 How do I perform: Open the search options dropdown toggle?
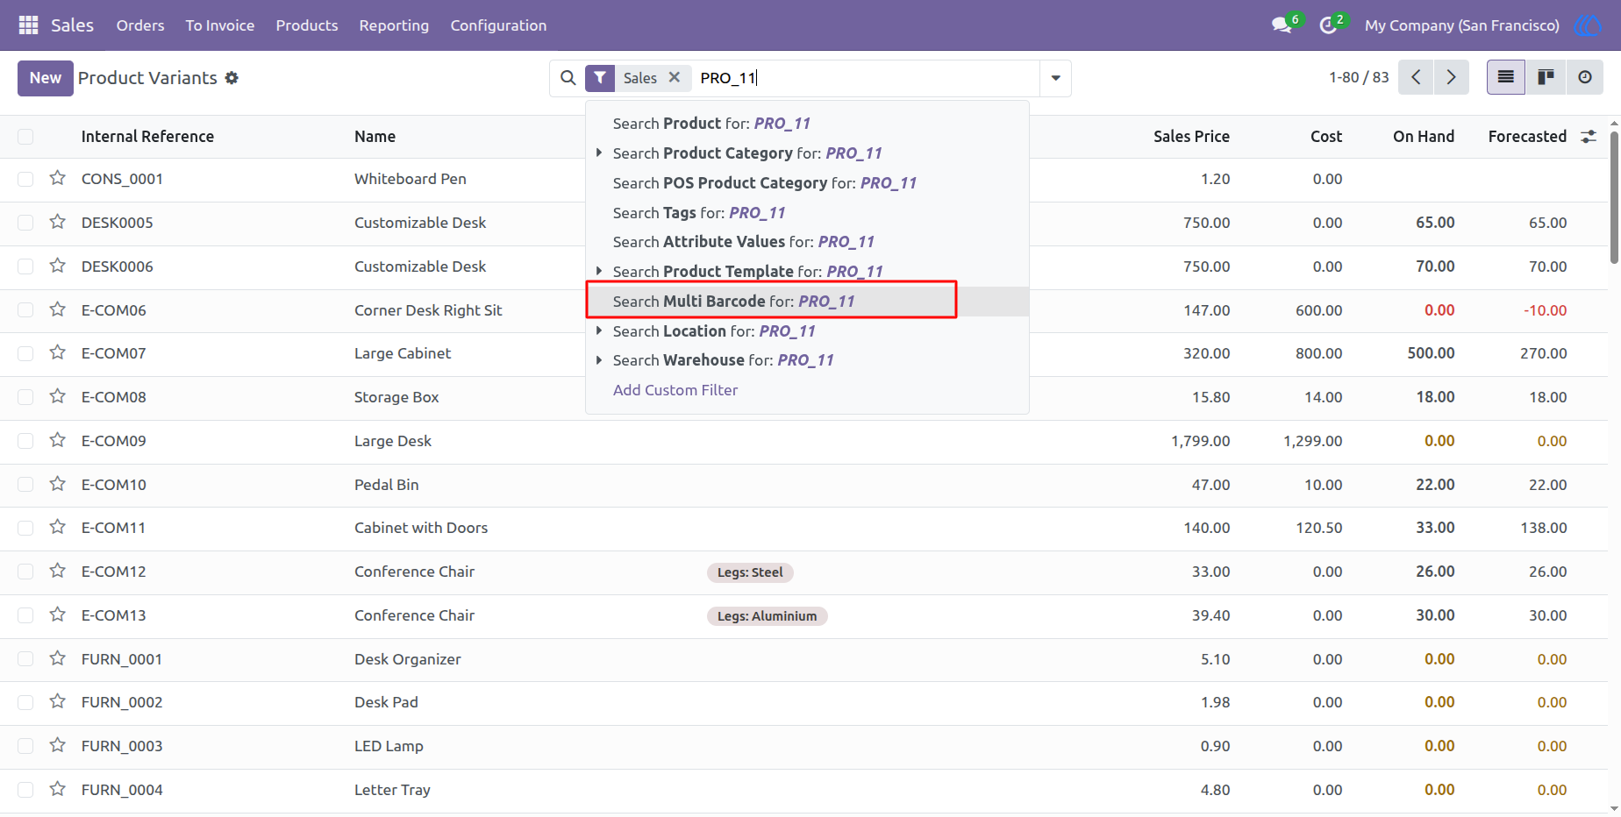[x=1055, y=78]
